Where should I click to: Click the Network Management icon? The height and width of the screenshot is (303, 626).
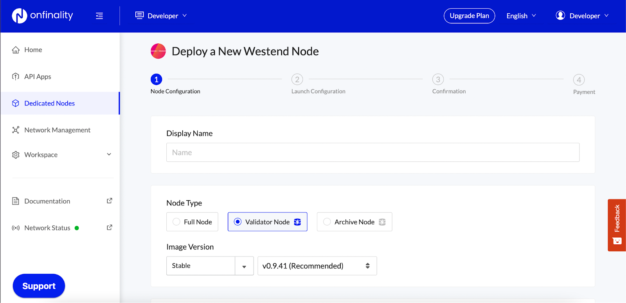click(x=16, y=130)
